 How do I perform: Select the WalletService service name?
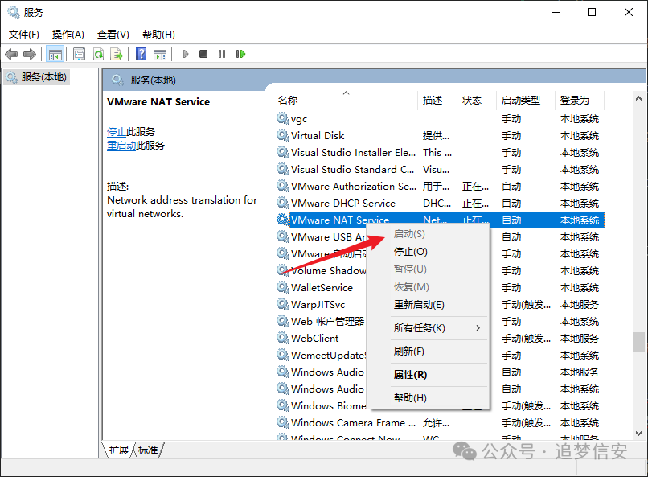(x=322, y=288)
